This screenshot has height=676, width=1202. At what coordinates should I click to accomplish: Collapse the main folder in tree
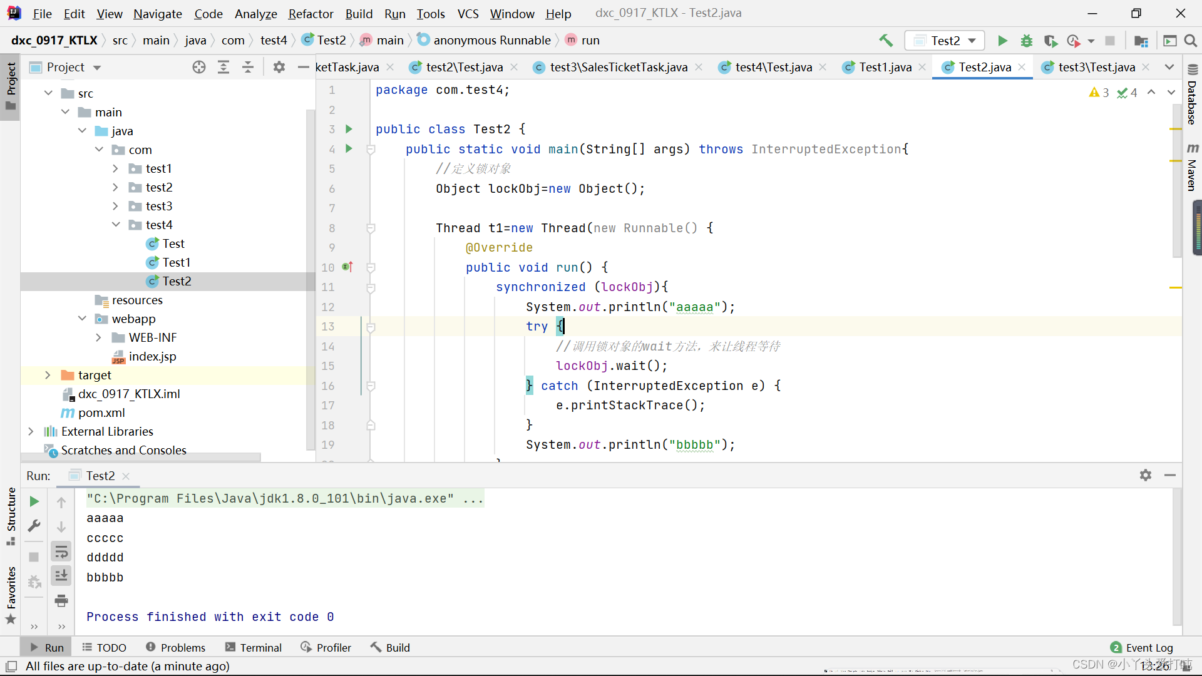click(65, 112)
